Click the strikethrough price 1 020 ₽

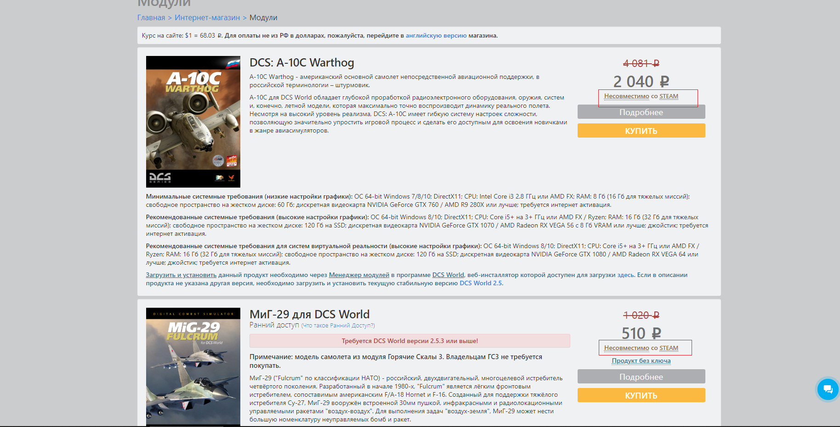[641, 315]
